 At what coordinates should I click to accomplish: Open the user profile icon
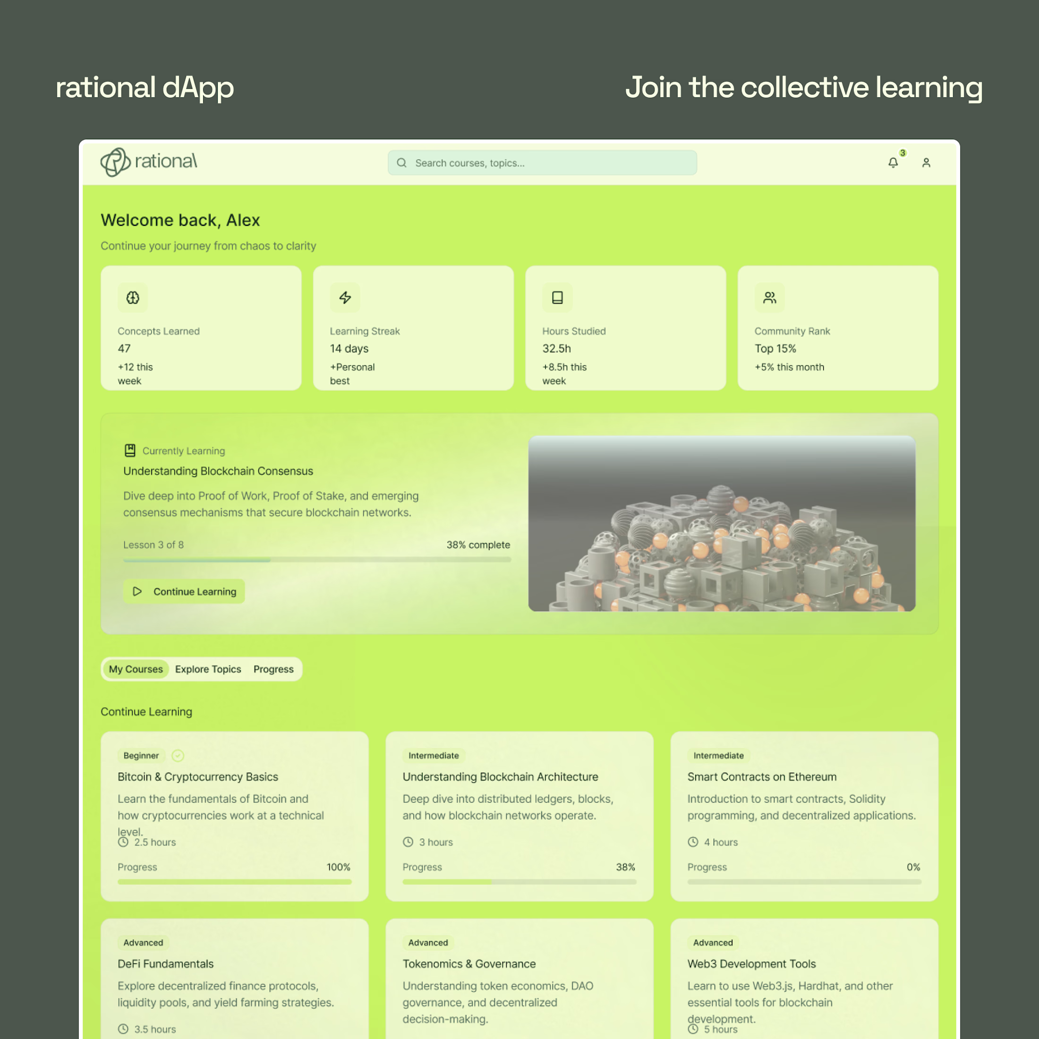point(926,162)
